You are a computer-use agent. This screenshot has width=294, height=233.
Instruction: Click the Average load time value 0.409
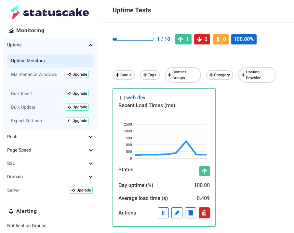pyautogui.click(x=203, y=198)
